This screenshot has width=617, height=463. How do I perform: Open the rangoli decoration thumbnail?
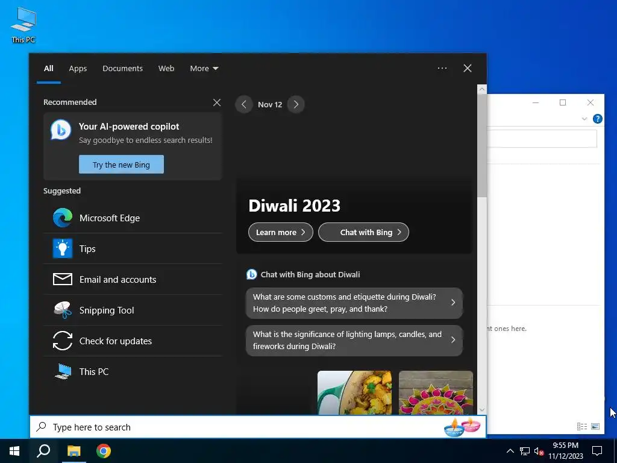[x=436, y=392]
